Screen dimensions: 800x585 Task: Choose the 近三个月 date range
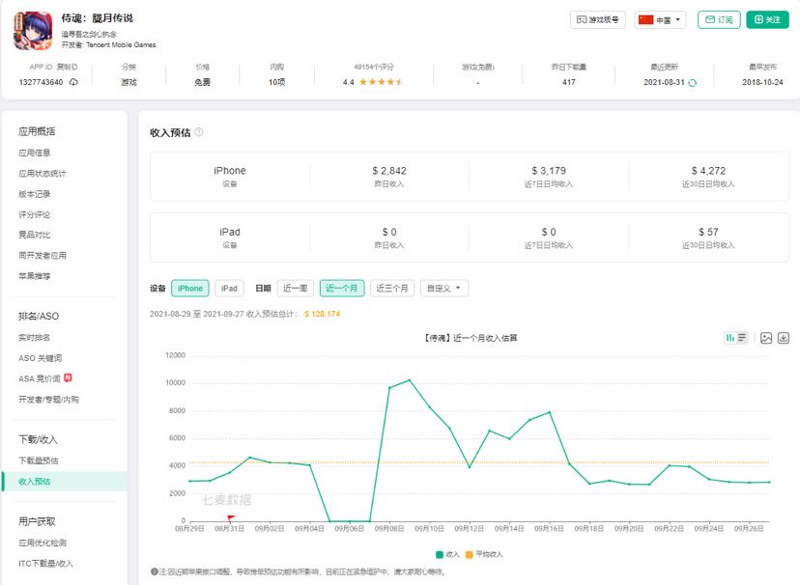[x=392, y=289]
